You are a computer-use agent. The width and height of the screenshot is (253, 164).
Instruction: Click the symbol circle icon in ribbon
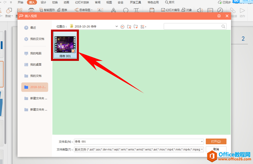tap(126, 10)
